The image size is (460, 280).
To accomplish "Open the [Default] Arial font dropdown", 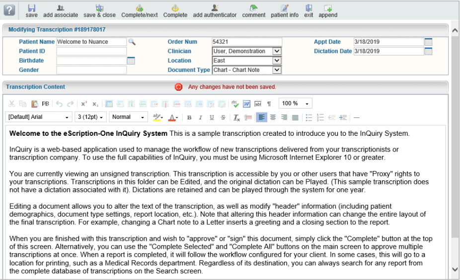I will click(38, 117).
